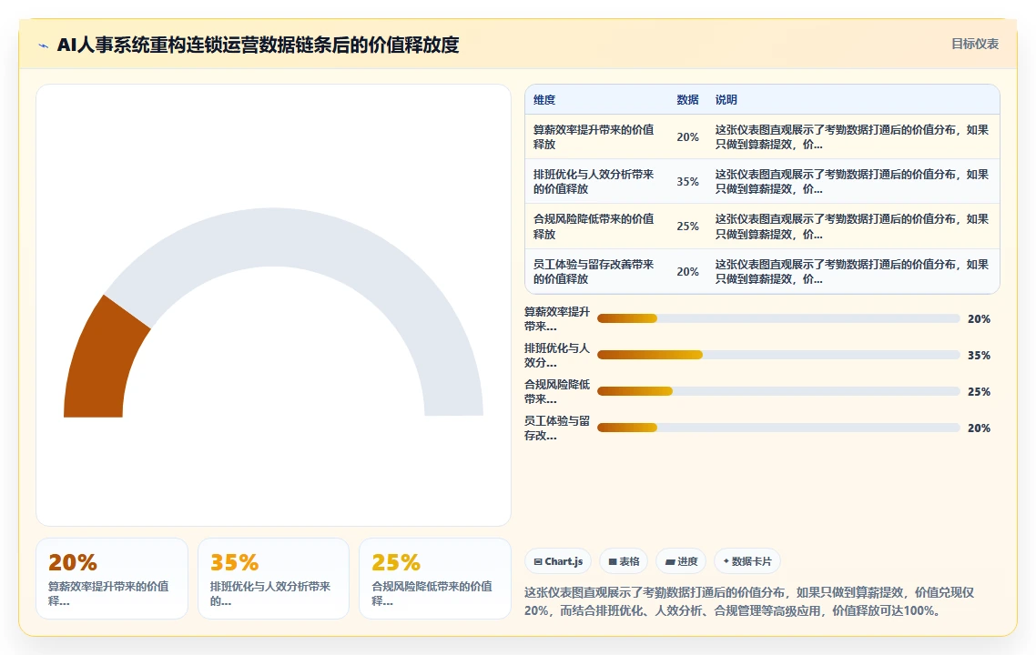This screenshot has width=1036, height=655.
Task: Open the 25% 合规风险降低 data card
Action: [x=435, y=579]
